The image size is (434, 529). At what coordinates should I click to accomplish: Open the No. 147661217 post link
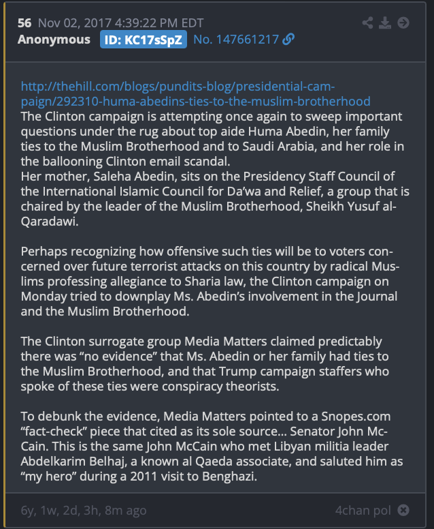point(236,40)
